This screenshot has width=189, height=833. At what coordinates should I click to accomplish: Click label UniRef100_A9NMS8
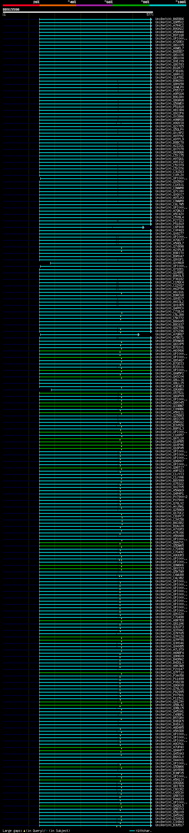pyautogui.click(x=170, y=120)
